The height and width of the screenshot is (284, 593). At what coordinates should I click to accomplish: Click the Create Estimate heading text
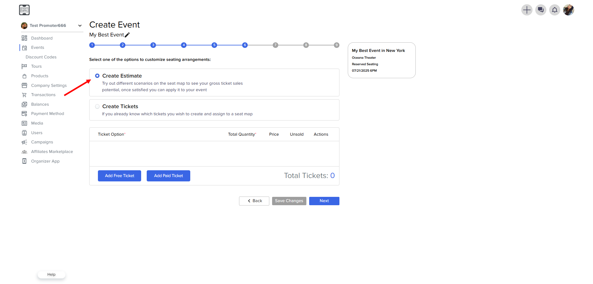coord(122,76)
